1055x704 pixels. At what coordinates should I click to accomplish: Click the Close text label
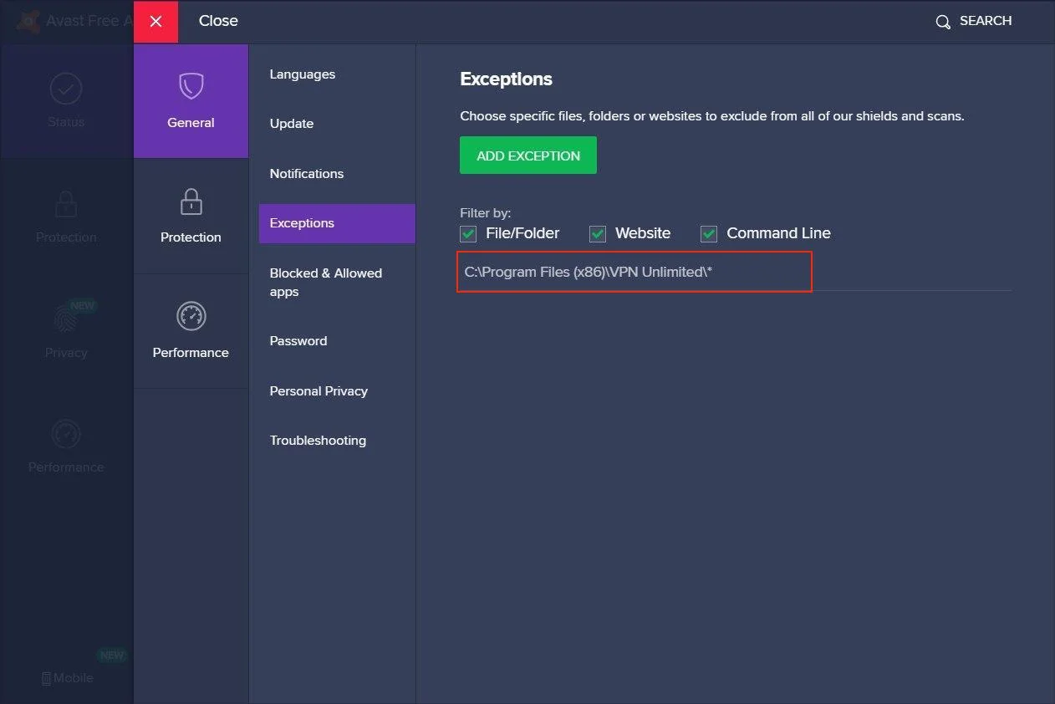218,21
